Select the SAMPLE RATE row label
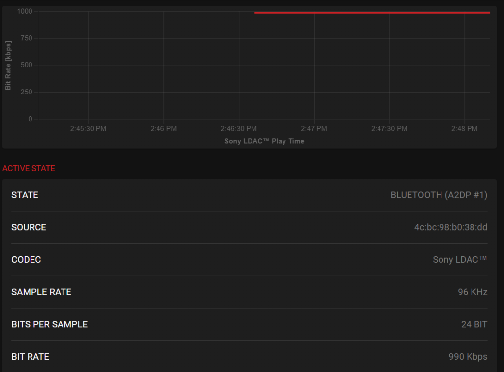Viewport: 504px width, 372px height. (x=41, y=292)
